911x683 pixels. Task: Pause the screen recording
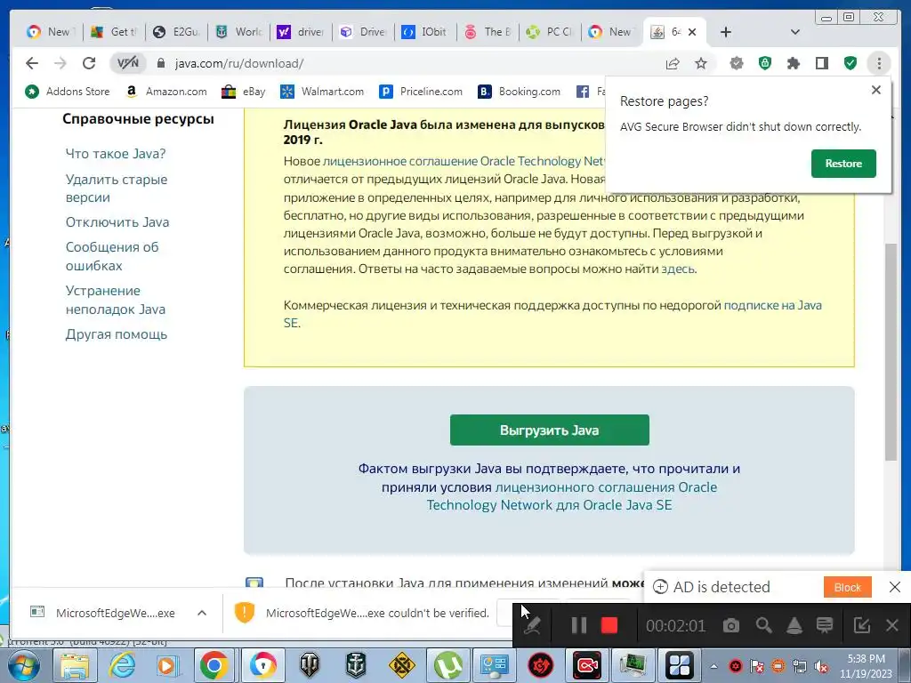click(578, 625)
